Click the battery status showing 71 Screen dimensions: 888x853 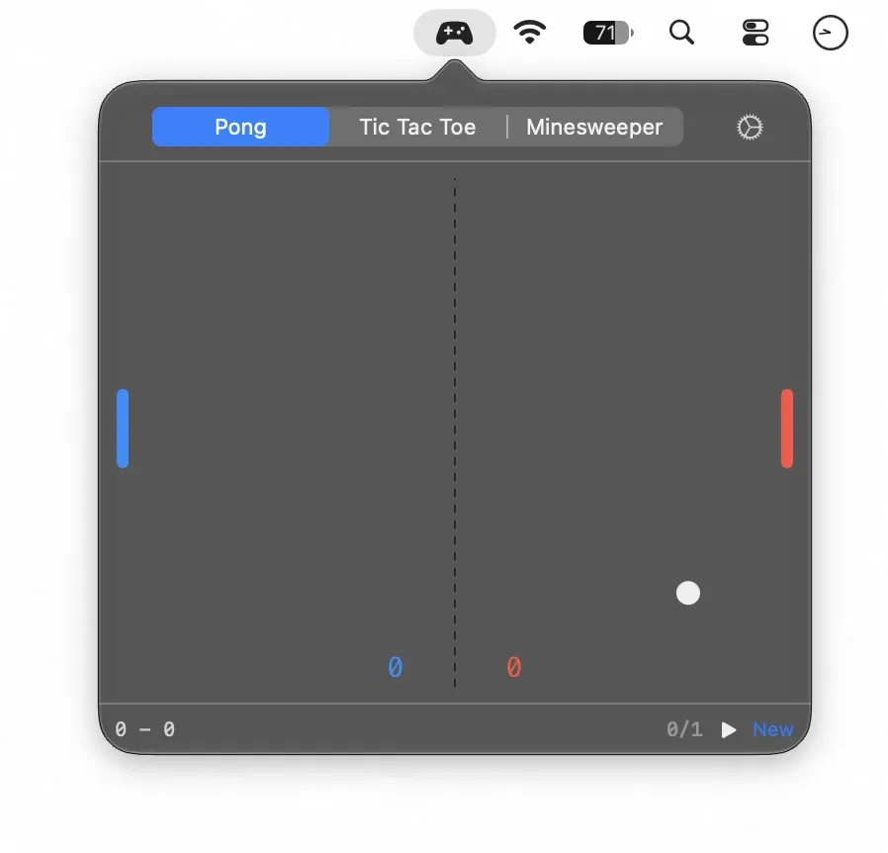pos(608,33)
